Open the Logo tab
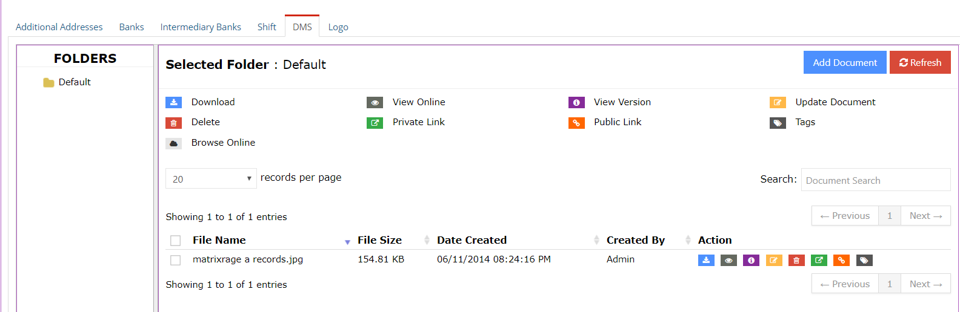Viewport: 960px width, 312px height. click(x=338, y=27)
